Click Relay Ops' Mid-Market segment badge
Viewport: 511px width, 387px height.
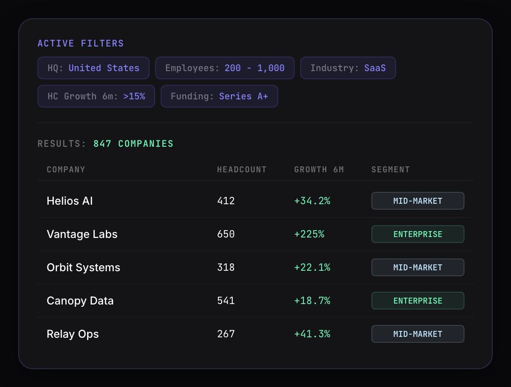[x=418, y=334]
